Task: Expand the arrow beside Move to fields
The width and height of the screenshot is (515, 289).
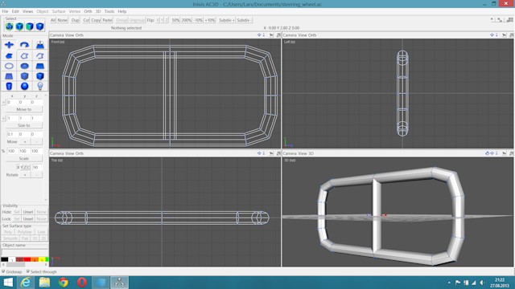Action: coord(3,102)
